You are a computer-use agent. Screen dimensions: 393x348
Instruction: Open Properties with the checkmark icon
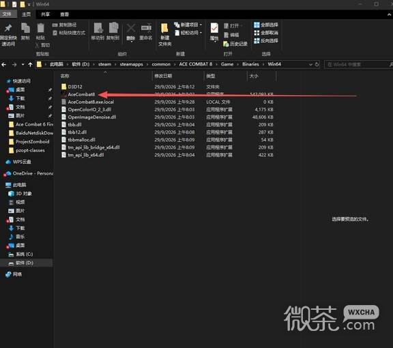click(x=214, y=28)
